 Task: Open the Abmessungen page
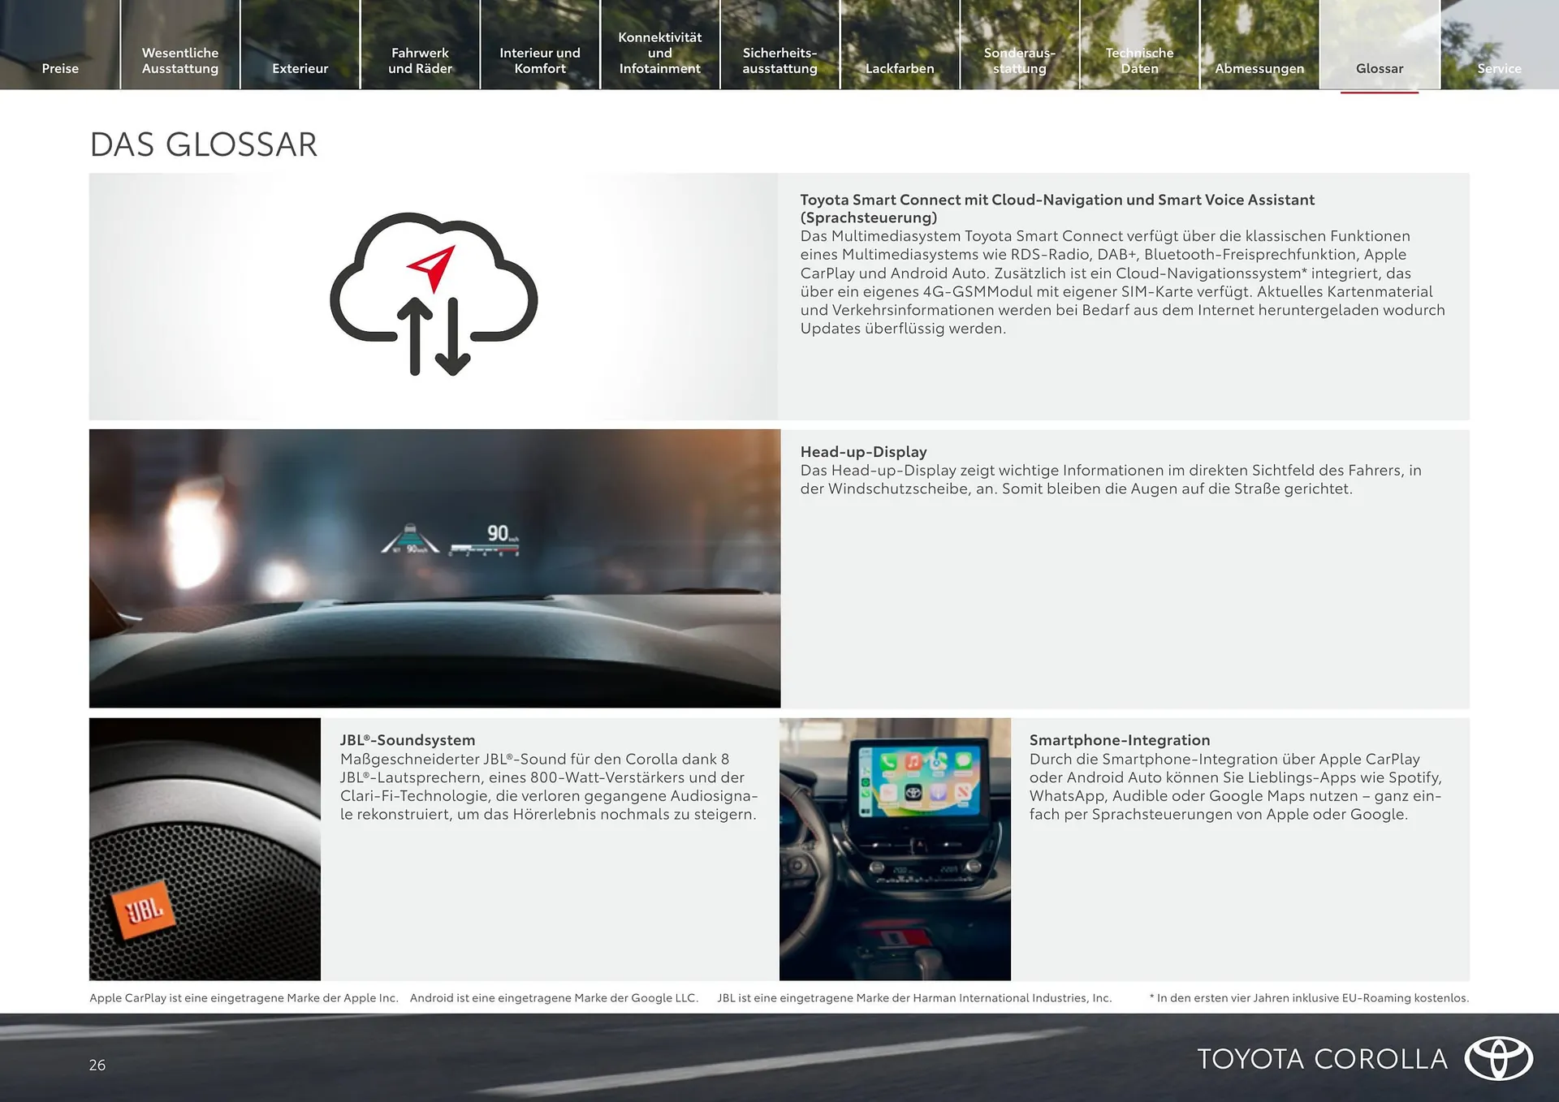[x=1259, y=68]
